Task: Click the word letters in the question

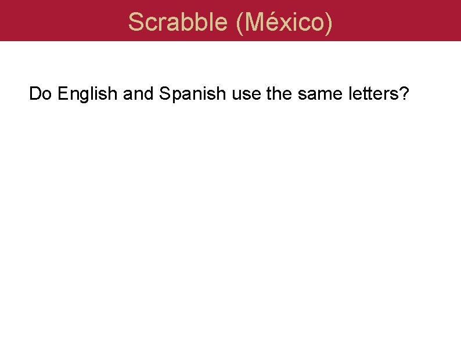Action: [373, 93]
